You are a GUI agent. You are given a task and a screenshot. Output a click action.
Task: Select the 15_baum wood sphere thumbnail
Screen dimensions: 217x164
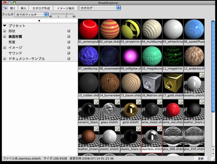[131, 83]
